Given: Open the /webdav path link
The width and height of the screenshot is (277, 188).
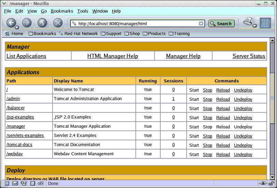Looking at the screenshot, I should 14,154.
